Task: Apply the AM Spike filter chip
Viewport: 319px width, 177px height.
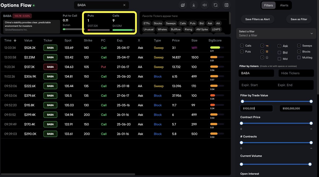Action: [x=202, y=29]
